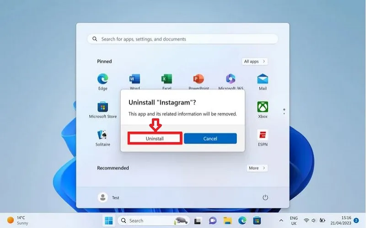Open the Test user account menu

(108, 197)
